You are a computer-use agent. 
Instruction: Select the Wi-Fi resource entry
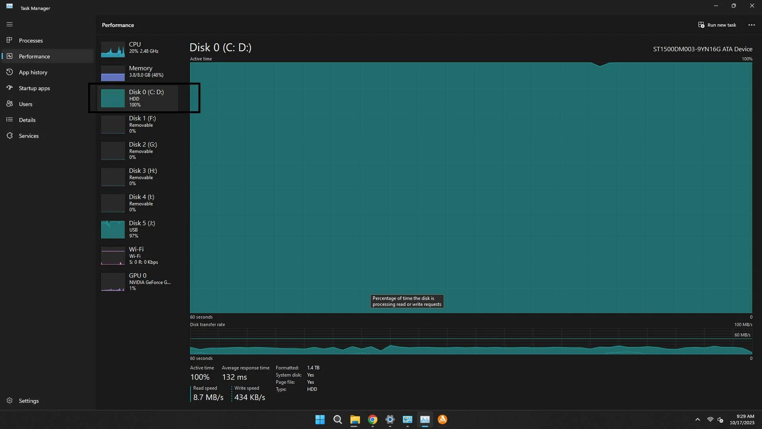click(138, 255)
